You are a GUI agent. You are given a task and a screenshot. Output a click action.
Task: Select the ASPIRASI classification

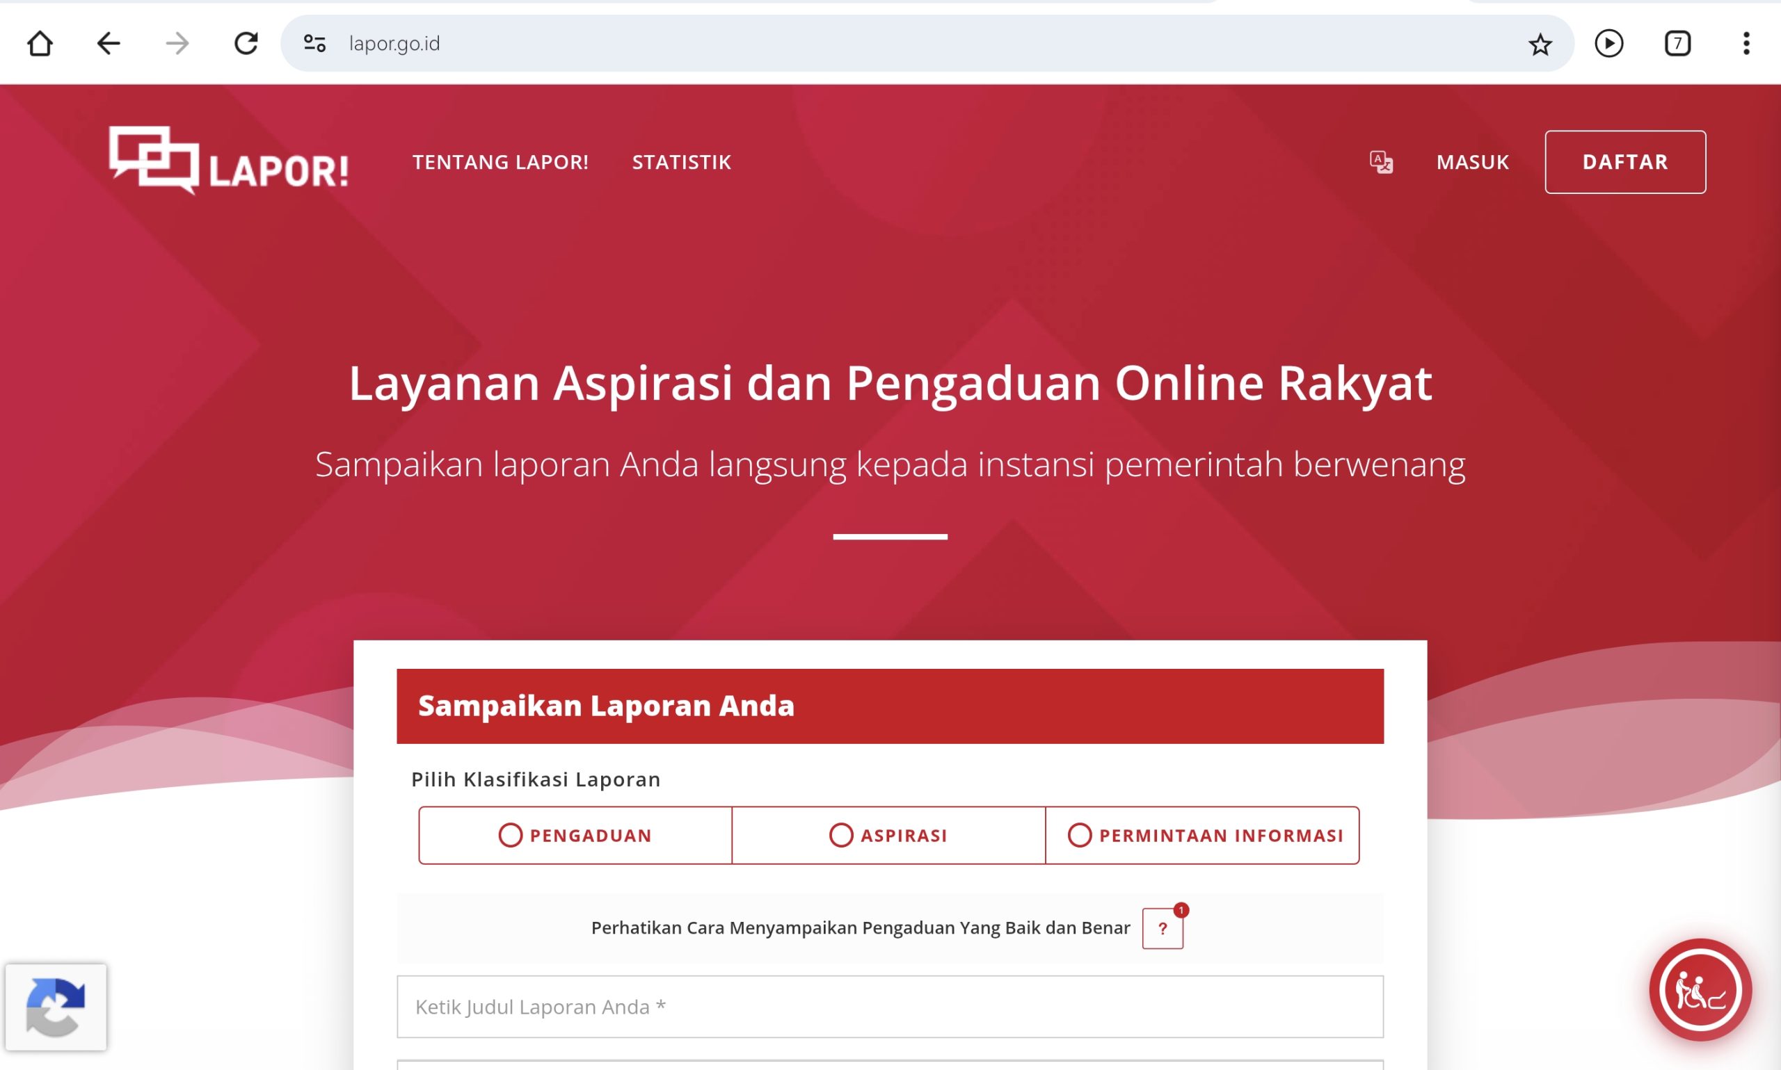coord(888,835)
